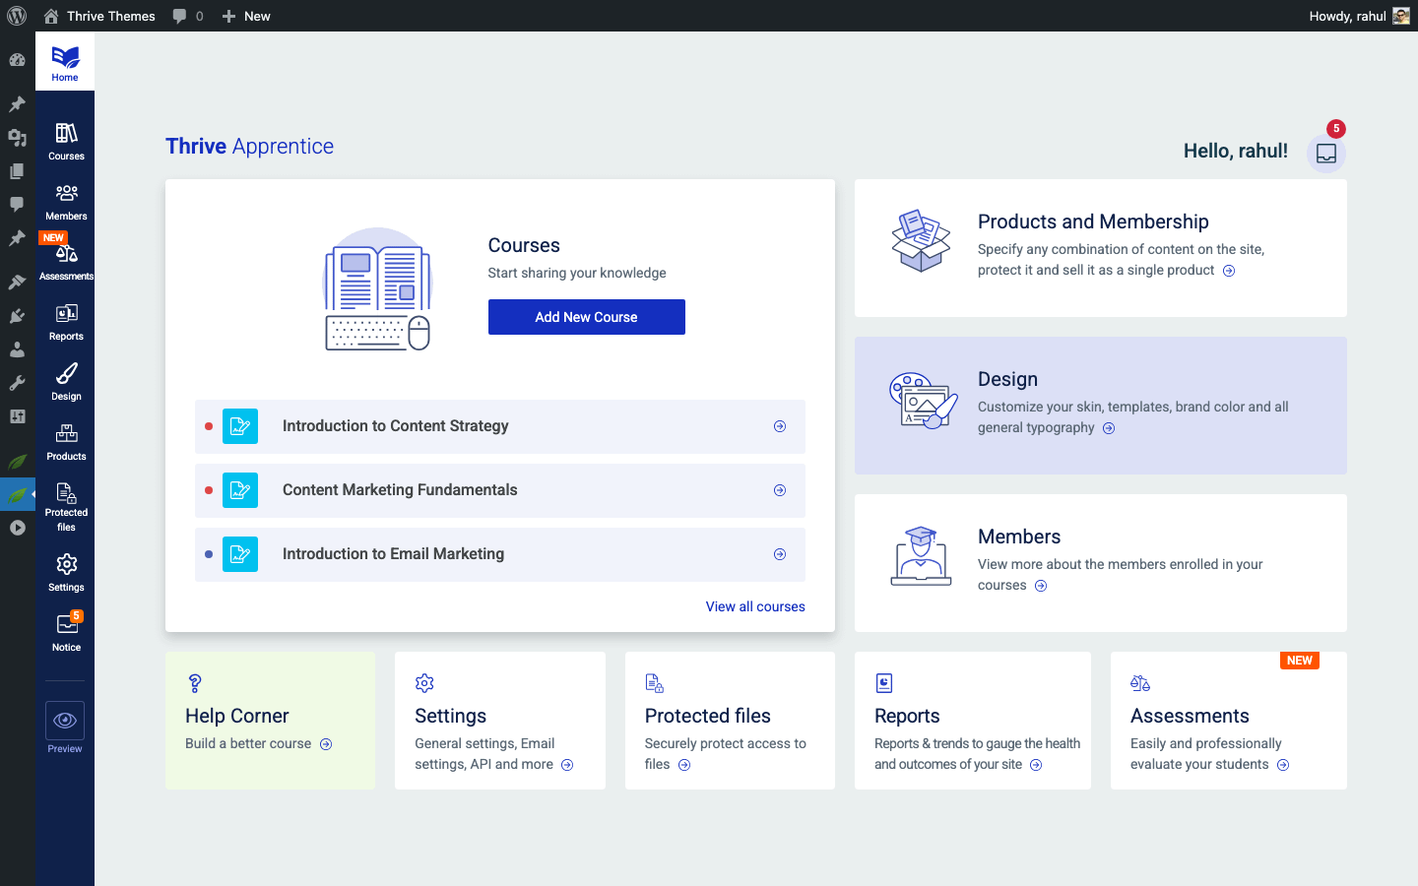Open the New menu in admin bar

click(246, 16)
